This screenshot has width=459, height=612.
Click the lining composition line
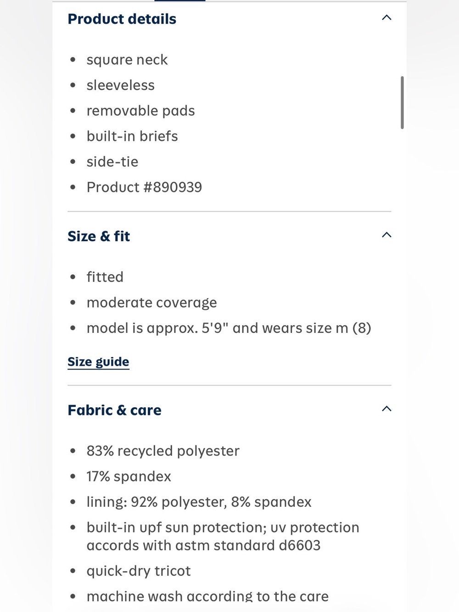click(x=199, y=502)
